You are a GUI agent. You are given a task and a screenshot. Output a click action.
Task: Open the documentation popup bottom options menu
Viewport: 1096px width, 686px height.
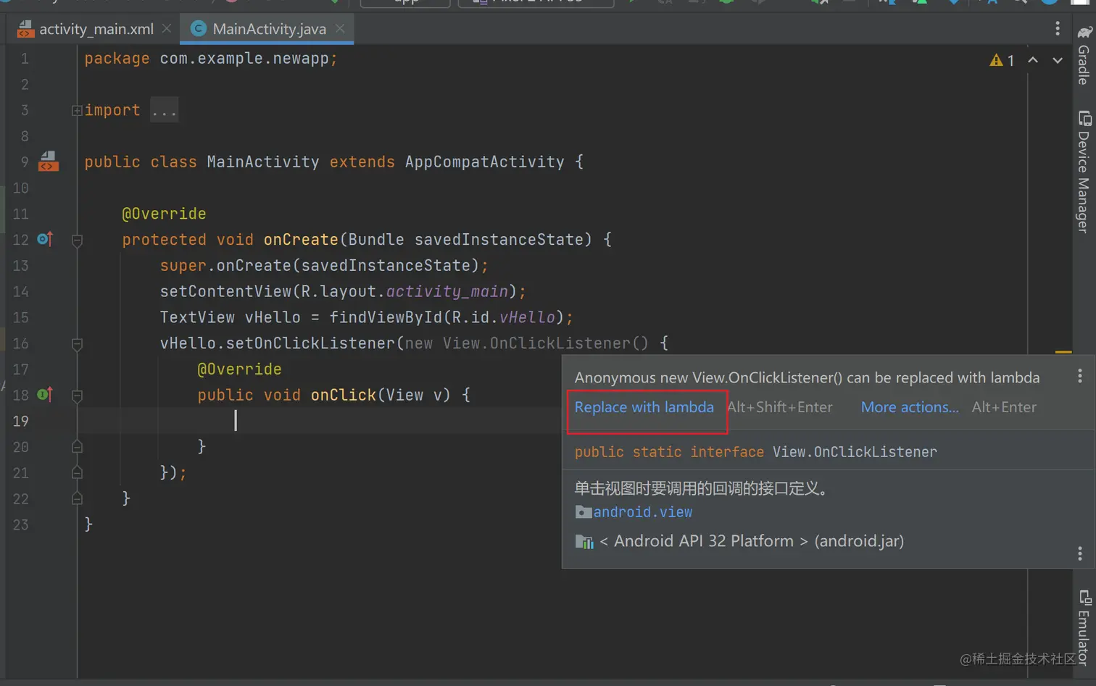pos(1079,553)
